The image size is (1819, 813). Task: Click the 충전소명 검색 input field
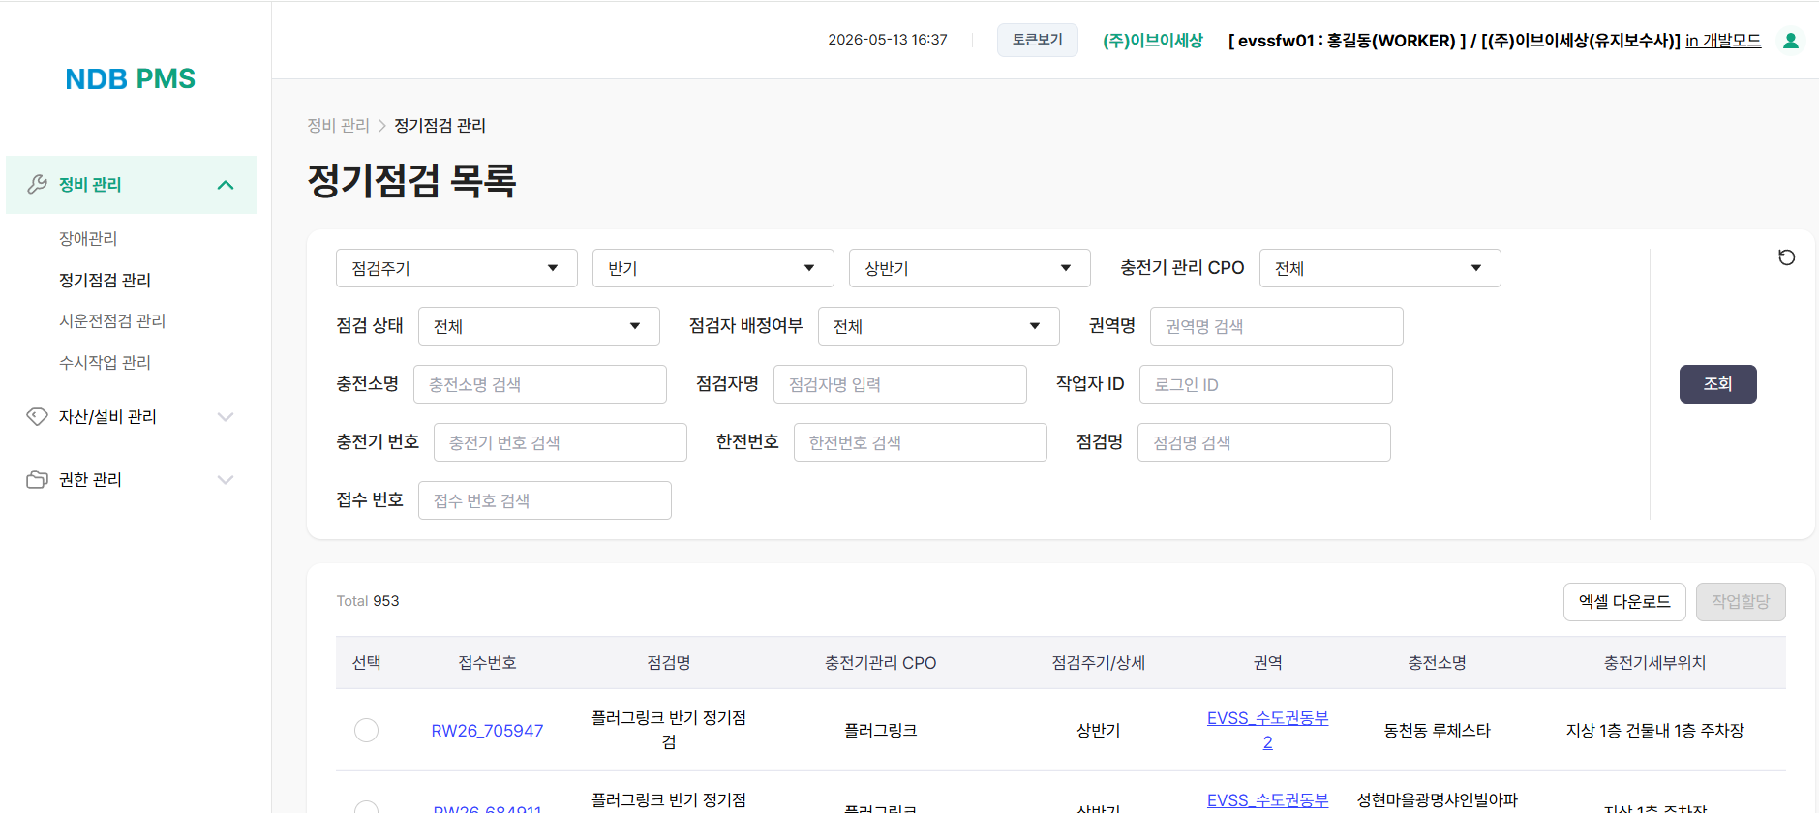[539, 384]
